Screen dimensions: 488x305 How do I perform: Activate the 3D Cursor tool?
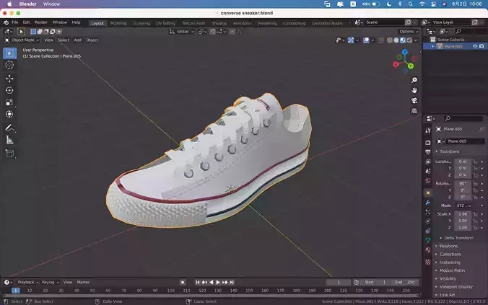9,65
